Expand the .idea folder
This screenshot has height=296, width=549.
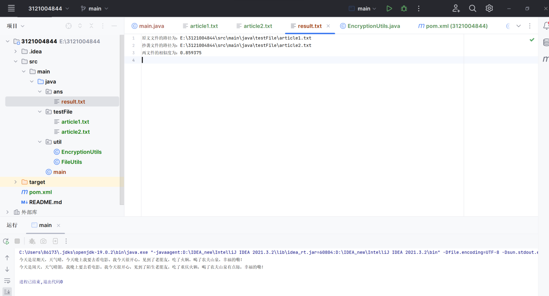16,51
